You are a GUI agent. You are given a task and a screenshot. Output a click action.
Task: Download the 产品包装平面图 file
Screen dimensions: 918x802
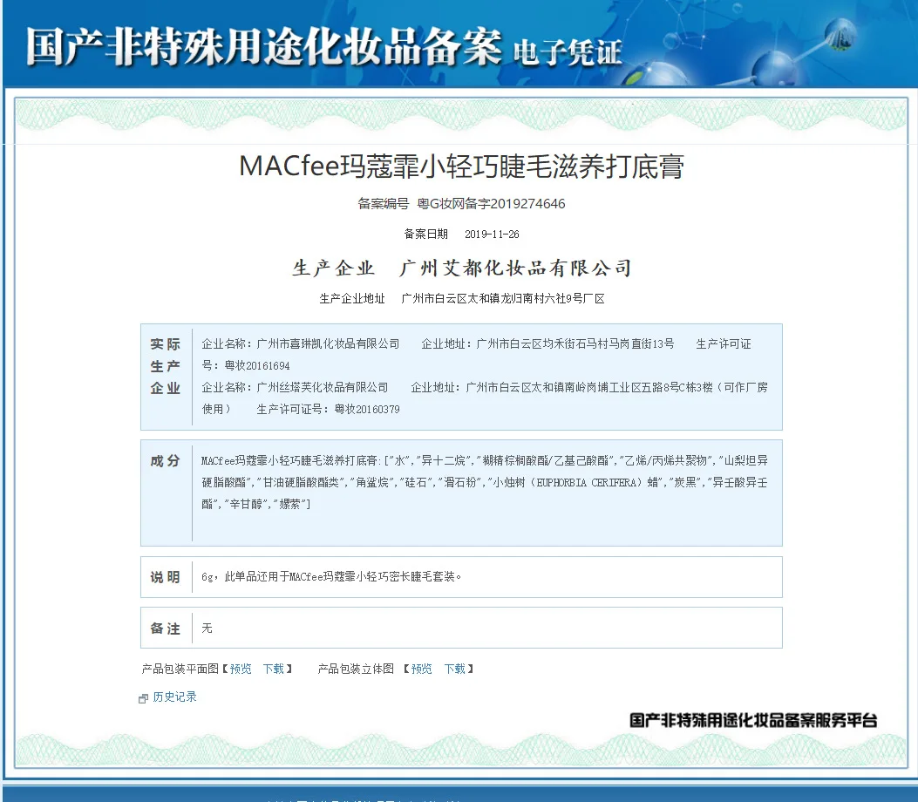point(274,669)
